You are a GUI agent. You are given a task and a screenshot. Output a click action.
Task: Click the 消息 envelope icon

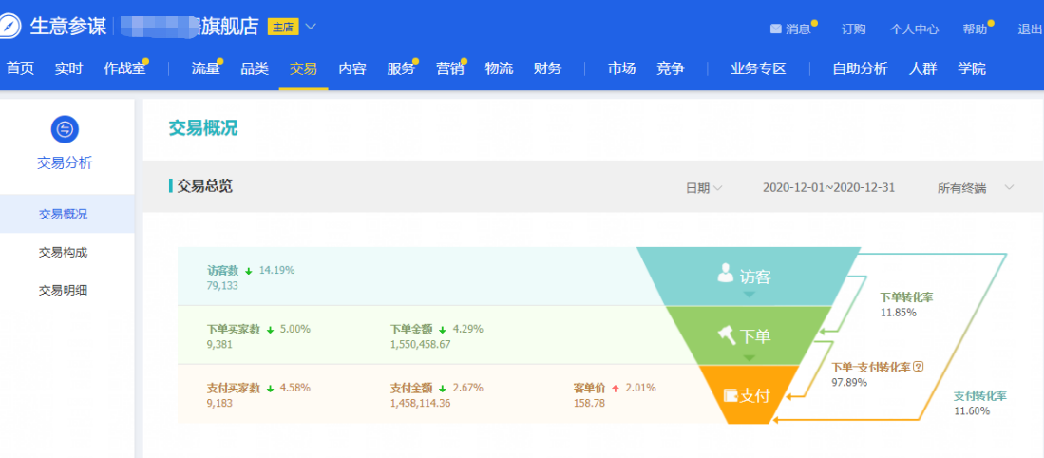[x=775, y=29]
